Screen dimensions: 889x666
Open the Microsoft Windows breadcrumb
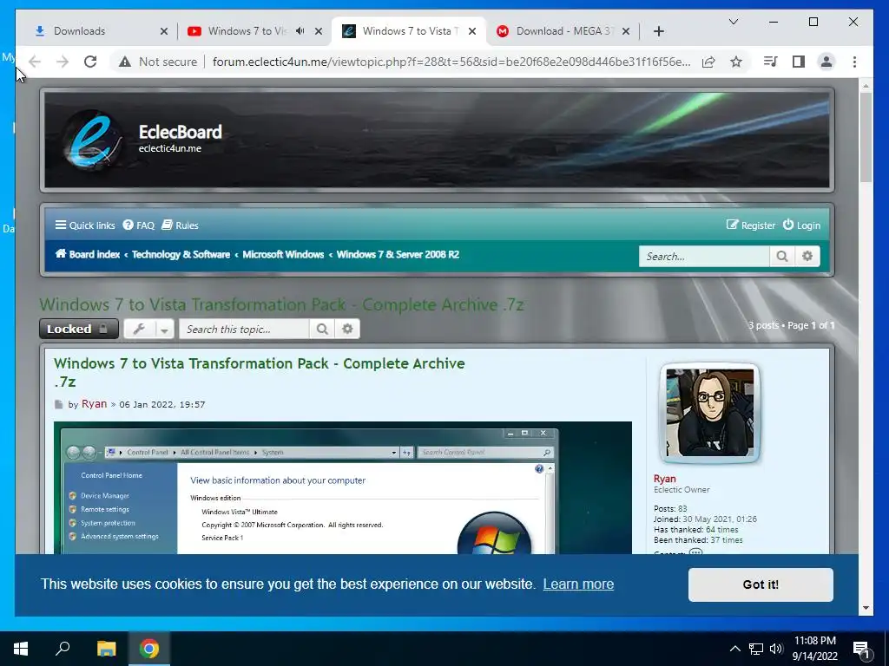(284, 254)
